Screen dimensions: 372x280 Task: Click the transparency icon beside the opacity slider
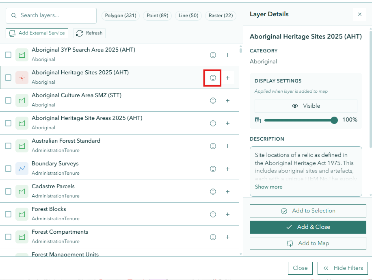pos(258,120)
